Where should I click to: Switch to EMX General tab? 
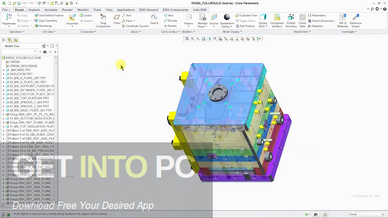[149, 10]
